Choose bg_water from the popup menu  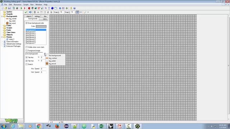pyautogui.click(x=52, y=61)
